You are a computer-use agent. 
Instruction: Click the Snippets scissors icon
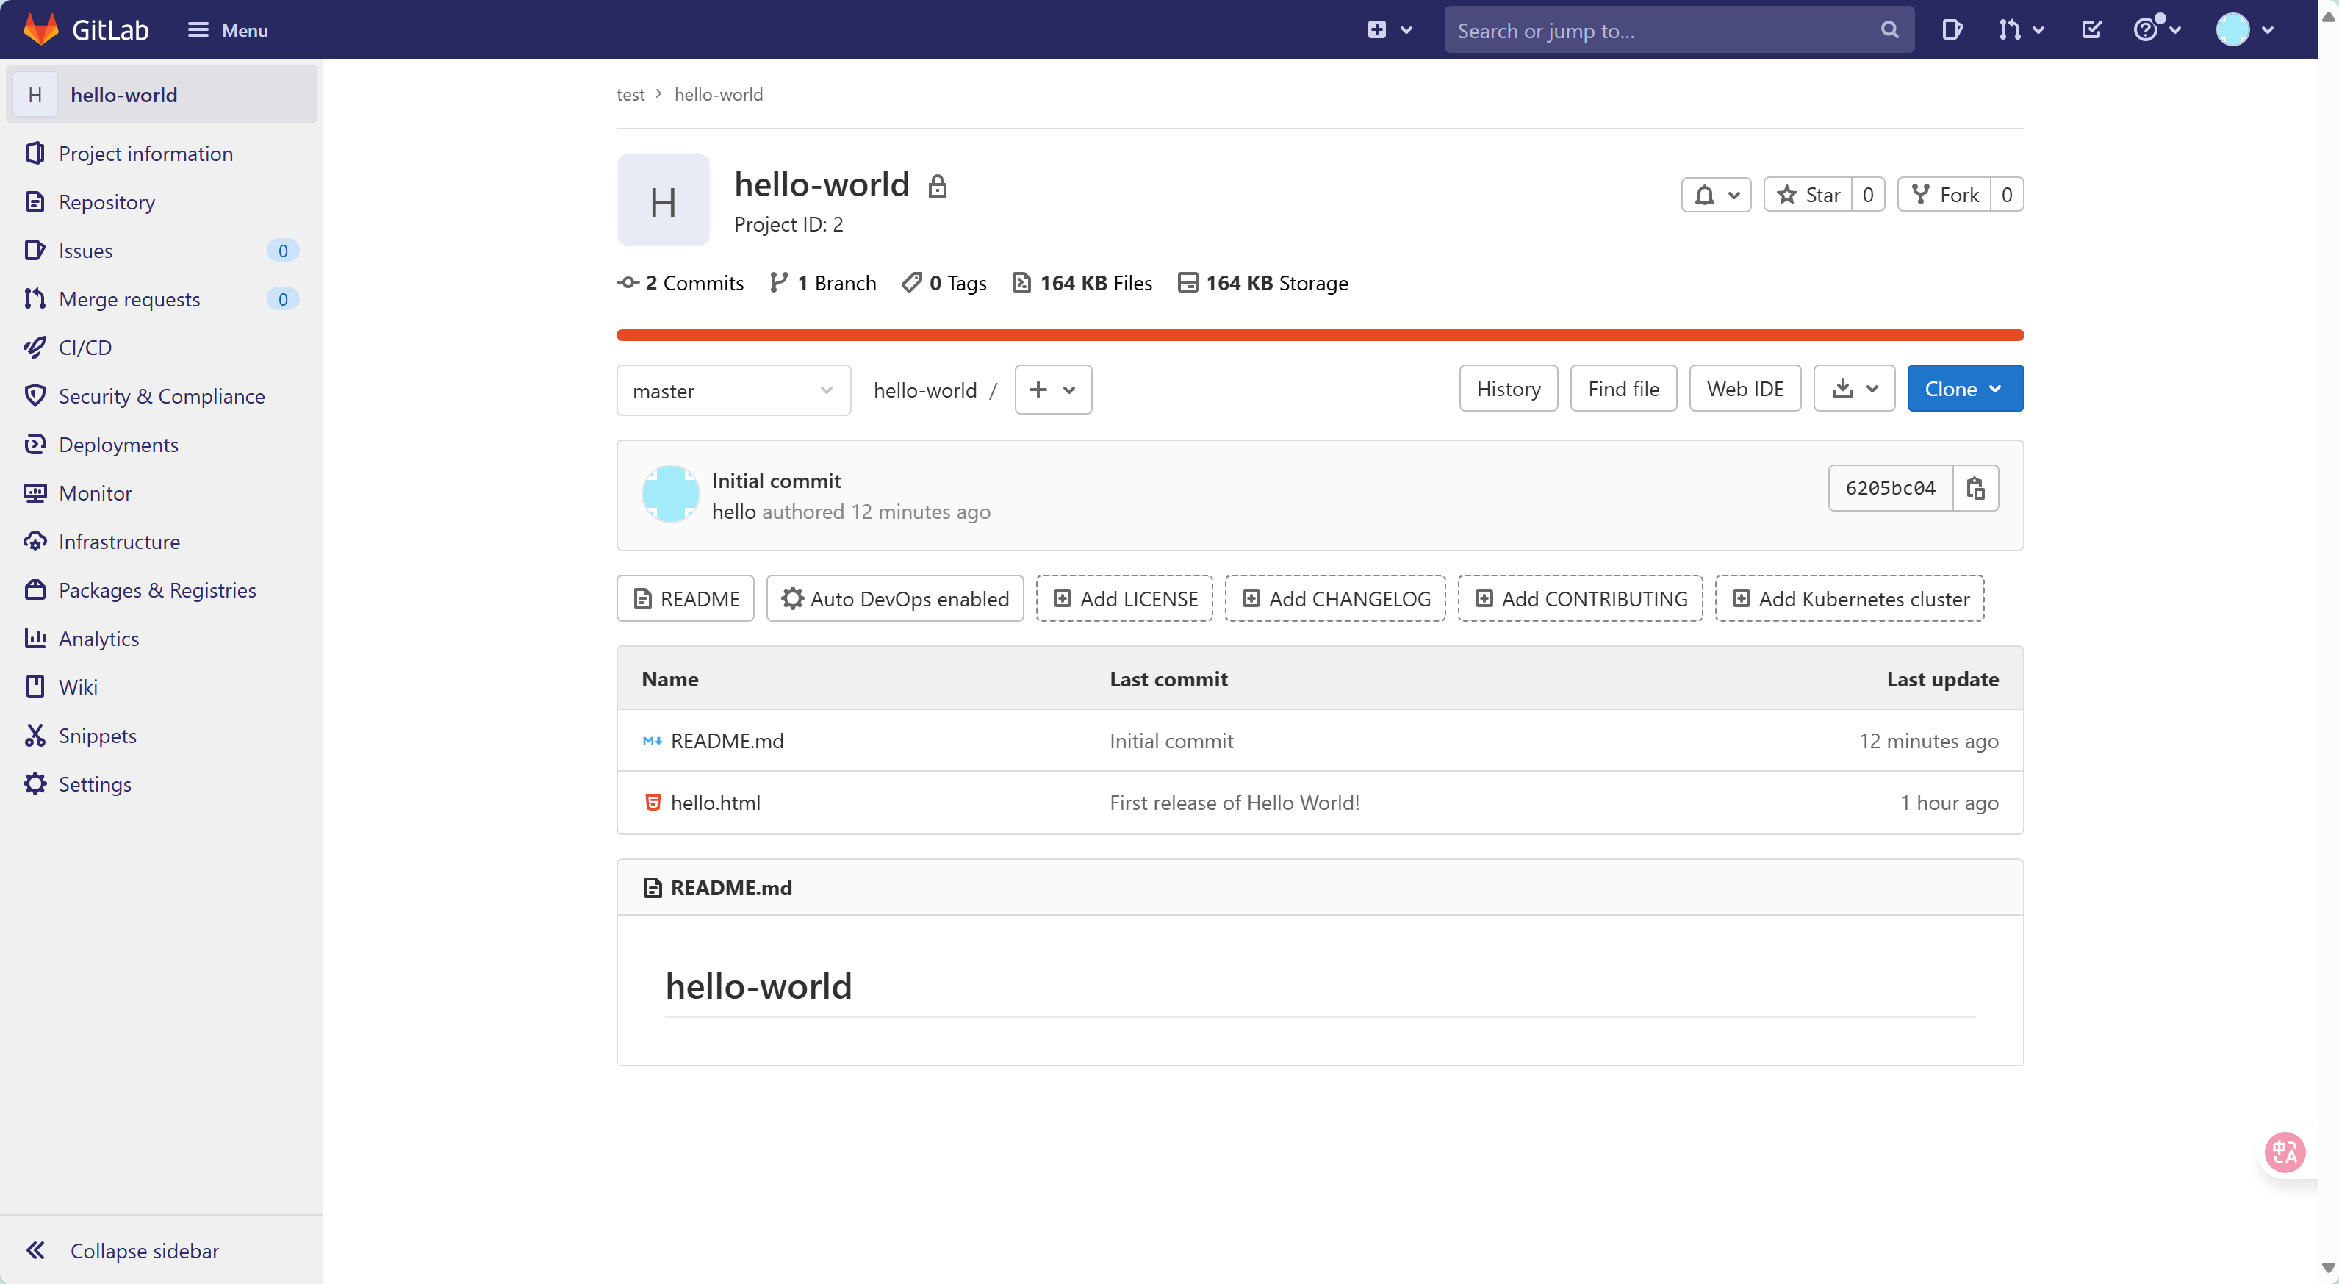tap(35, 736)
